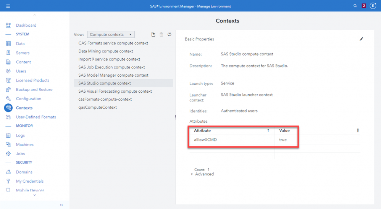381x209 pixels.
Task: Select SAS Studio compute context
Action: (123, 83)
